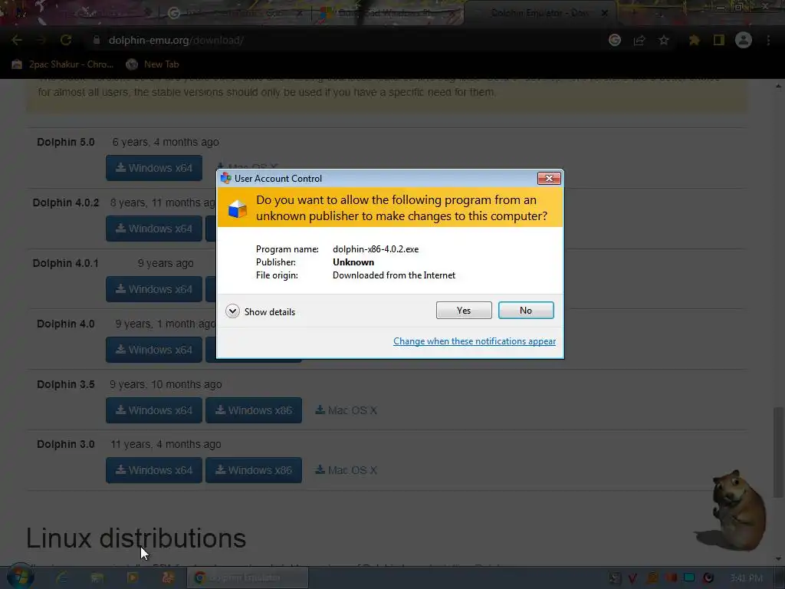Click the share page icon in address bar
The width and height of the screenshot is (785, 589).
tap(639, 40)
